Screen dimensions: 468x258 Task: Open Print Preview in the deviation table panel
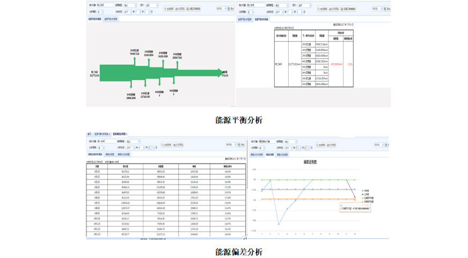click(x=178, y=145)
